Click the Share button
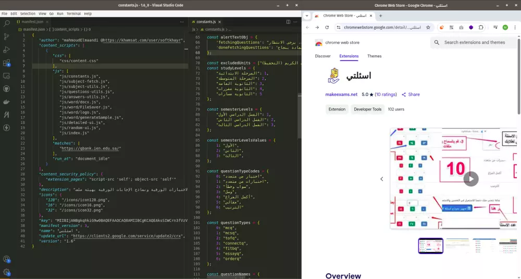 411,95
